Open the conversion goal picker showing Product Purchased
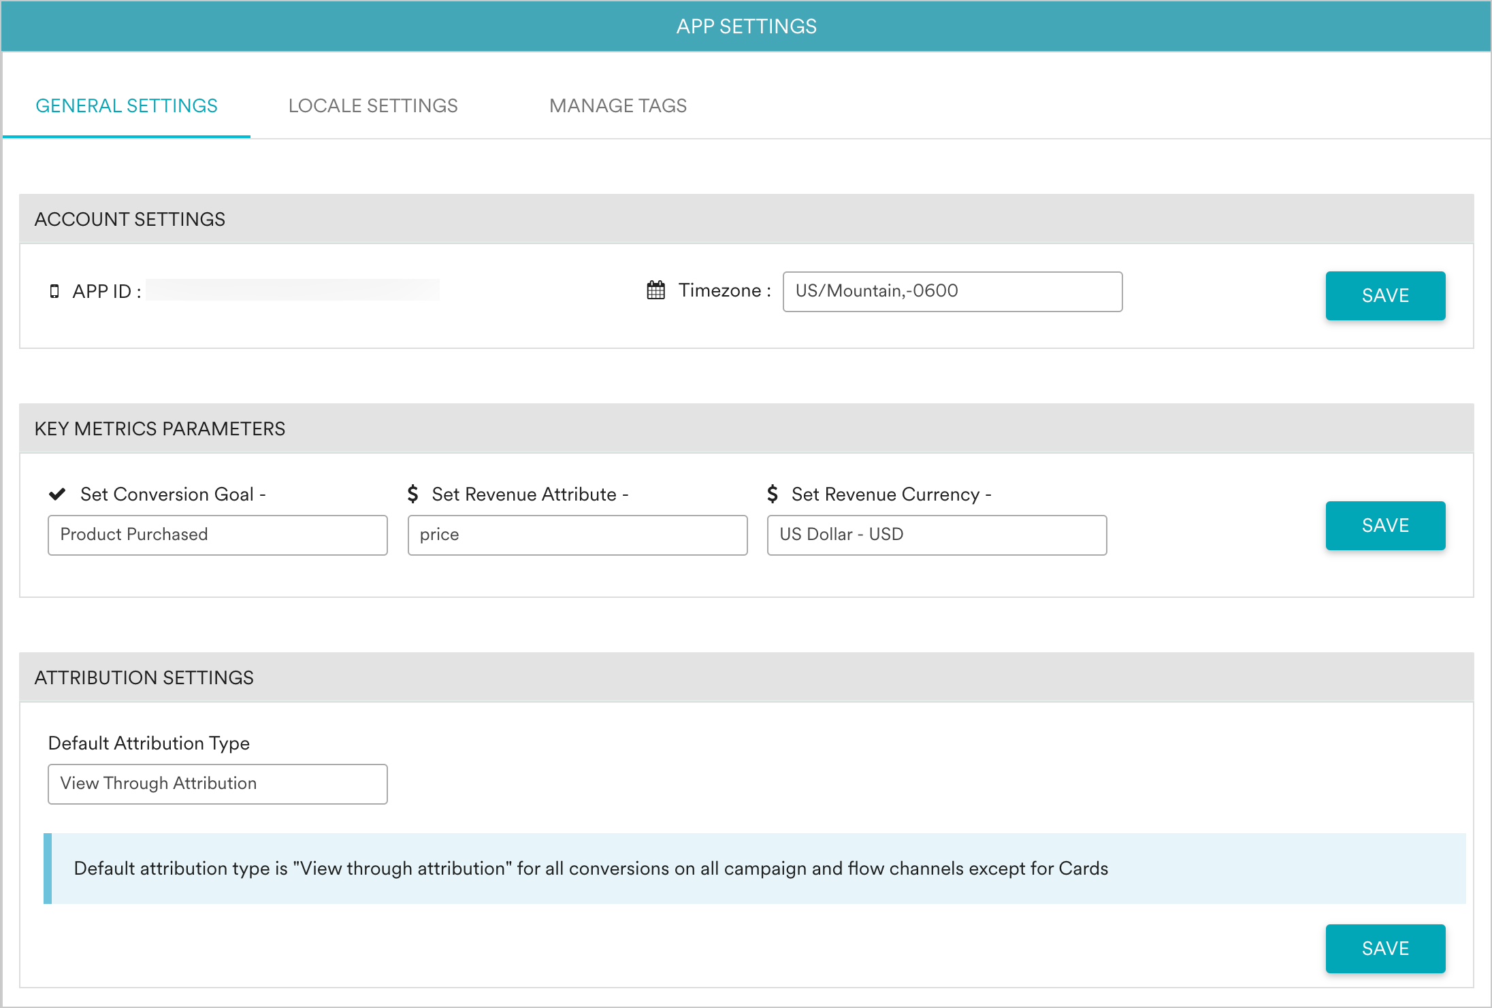Viewport: 1492px width, 1008px height. 217,535
